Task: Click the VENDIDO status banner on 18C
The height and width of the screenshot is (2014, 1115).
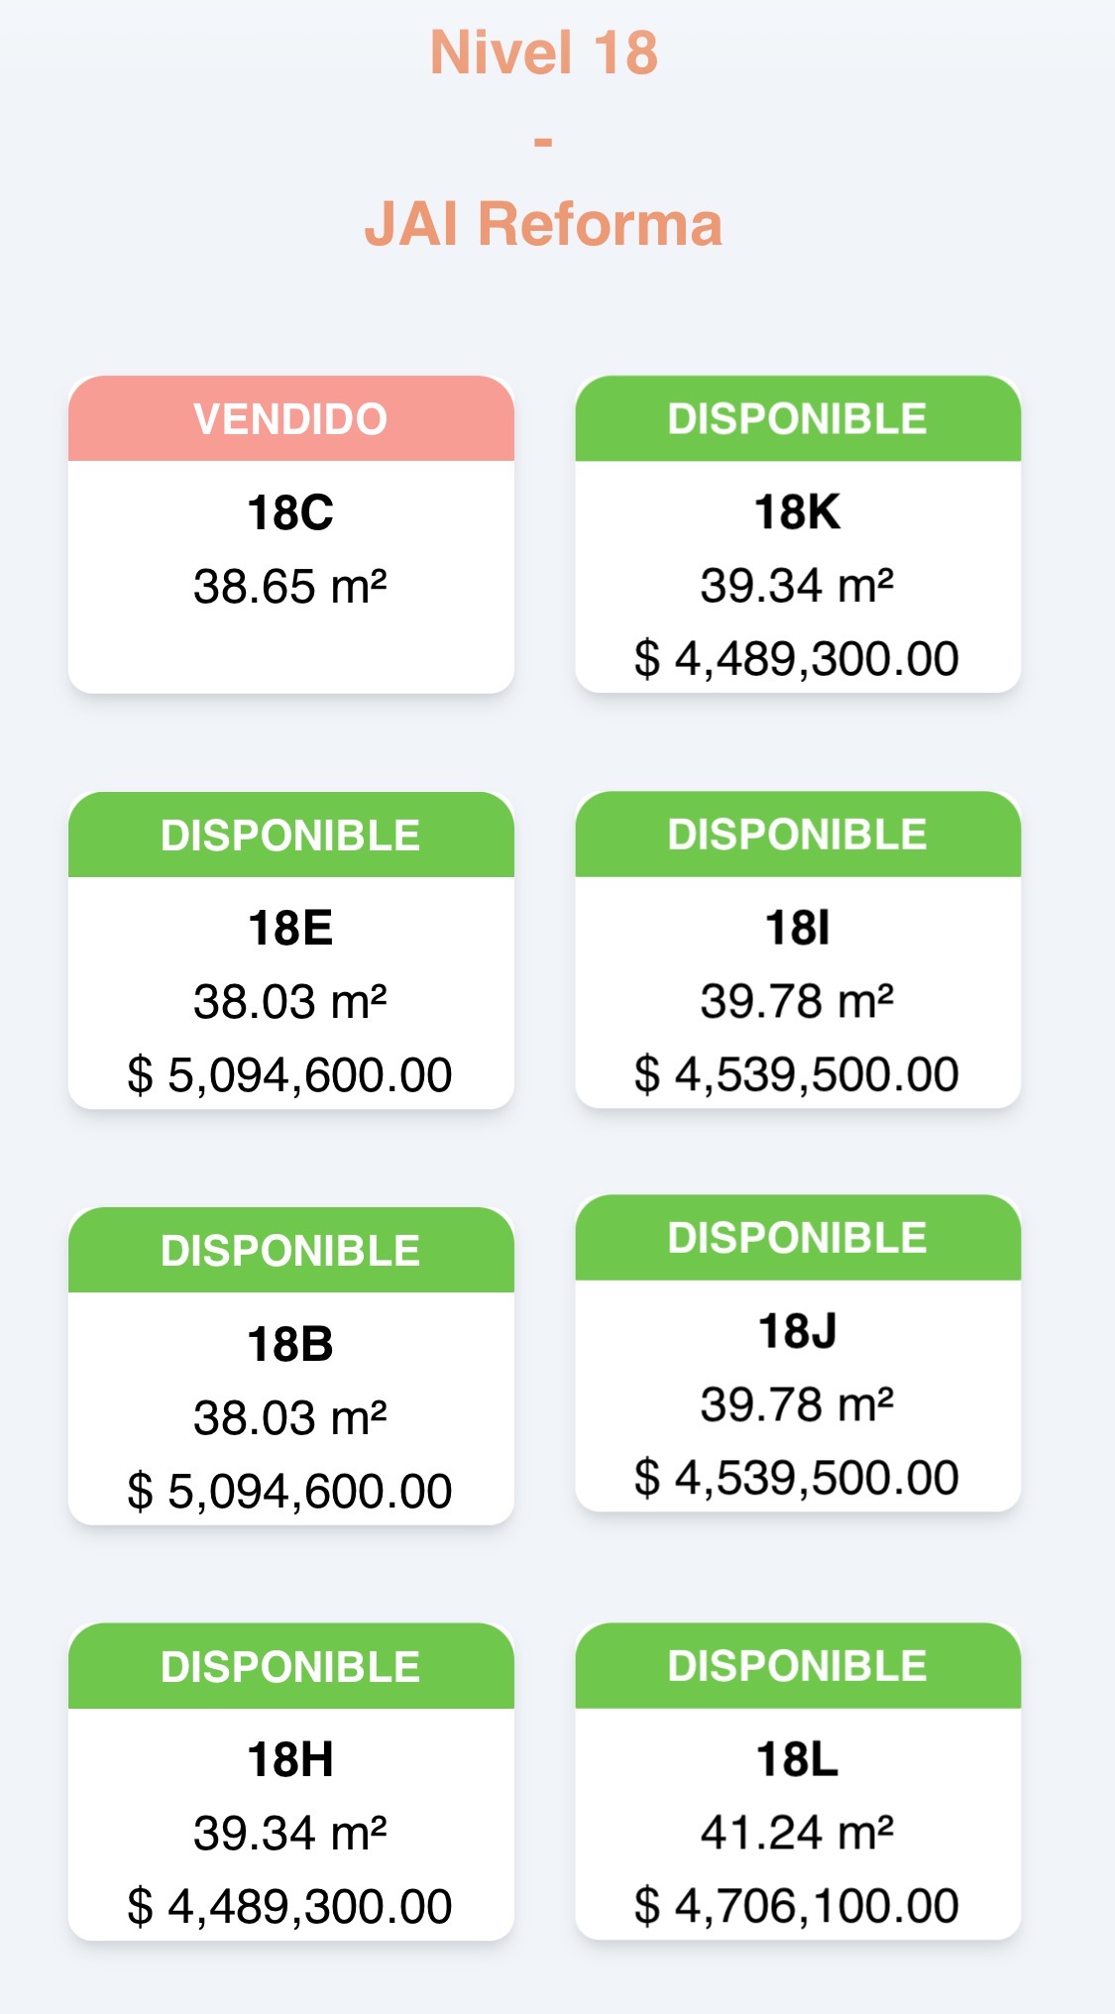Action: point(290,418)
